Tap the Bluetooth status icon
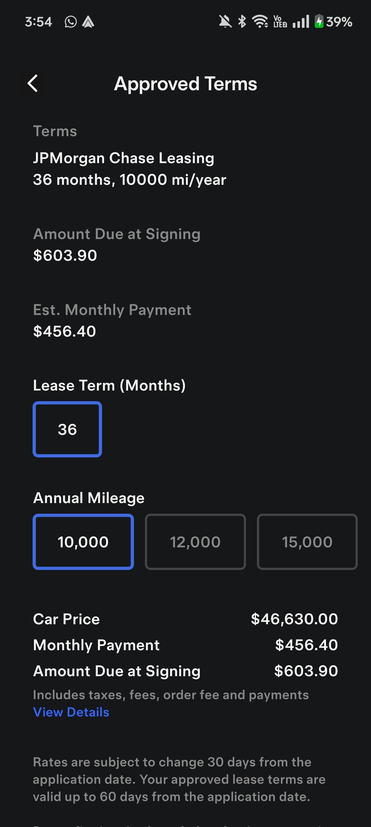The image size is (371, 827). (x=242, y=22)
